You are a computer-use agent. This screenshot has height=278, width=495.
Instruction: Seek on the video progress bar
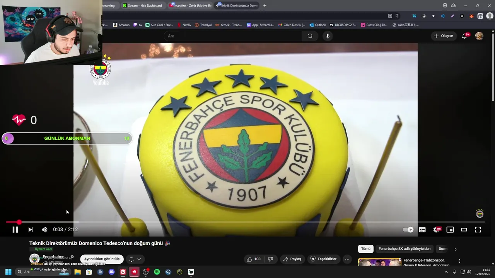[246, 222]
